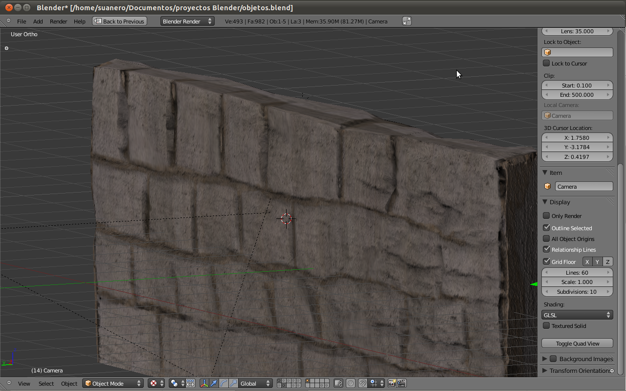Screen dimensions: 626x391
Task: Open the File menu
Action: click(22, 21)
